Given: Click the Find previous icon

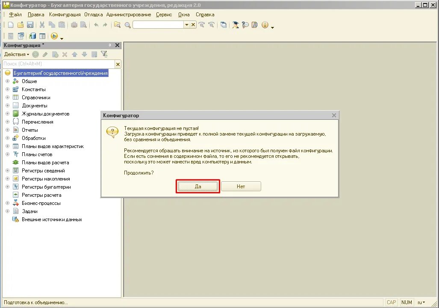Looking at the screenshot, I should tap(212, 25).
